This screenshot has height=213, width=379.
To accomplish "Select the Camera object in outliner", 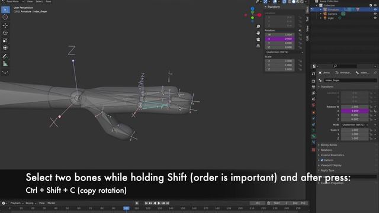I will 332,14.
